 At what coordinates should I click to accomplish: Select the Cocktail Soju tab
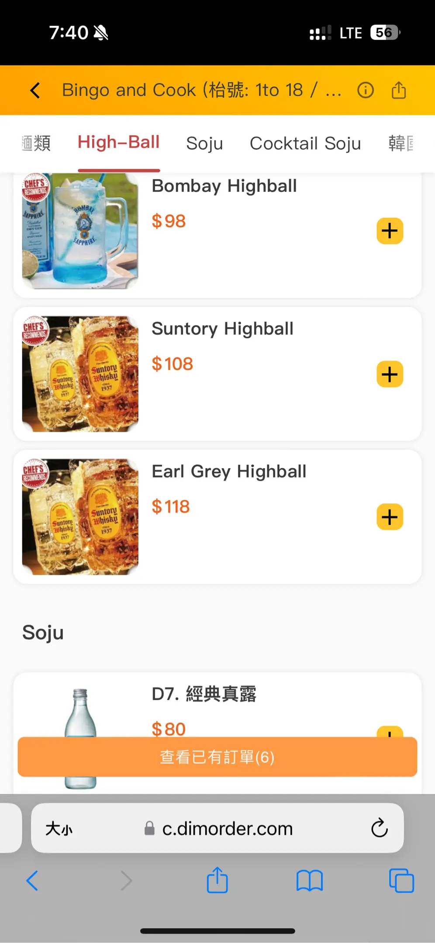pyautogui.click(x=305, y=143)
